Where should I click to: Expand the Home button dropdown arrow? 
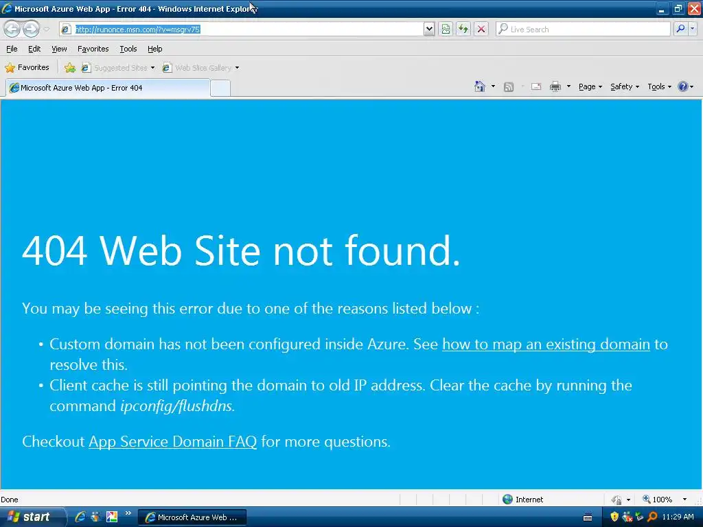pos(493,86)
